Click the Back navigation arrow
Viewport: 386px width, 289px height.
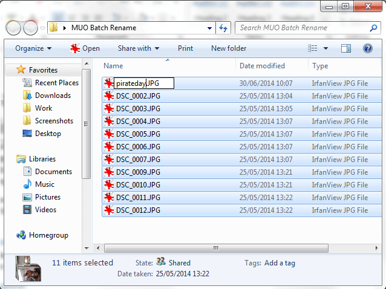tap(14, 28)
